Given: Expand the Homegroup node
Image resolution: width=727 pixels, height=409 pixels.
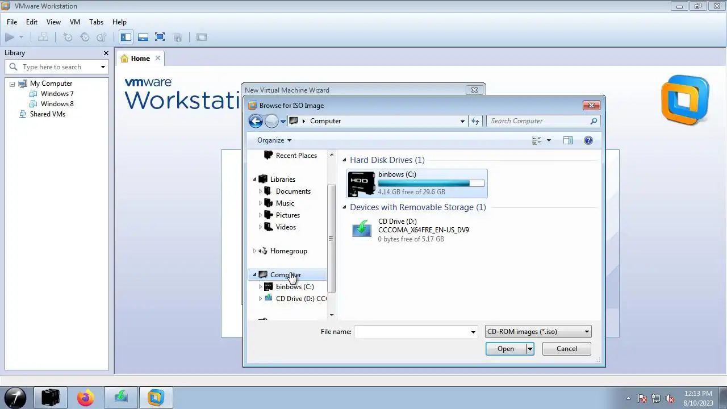Looking at the screenshot, I should (x=254, y=251).
